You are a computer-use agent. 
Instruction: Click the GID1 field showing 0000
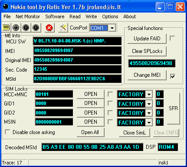point(54,103)
